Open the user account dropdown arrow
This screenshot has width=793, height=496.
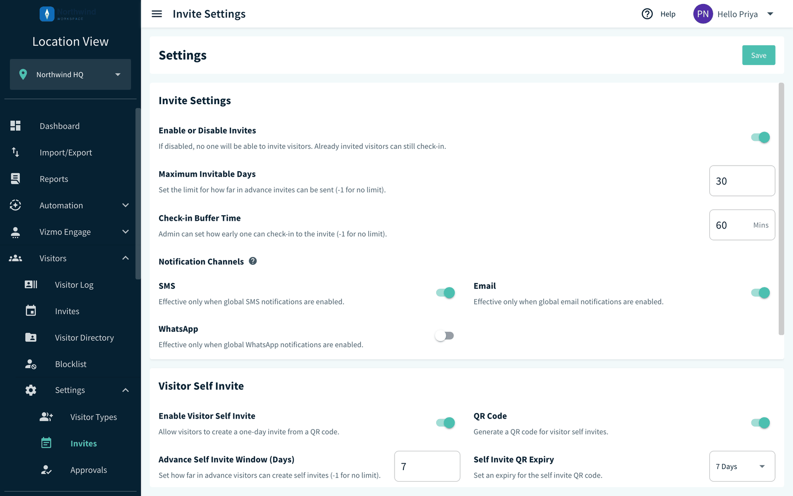click(x=770, y=14)
